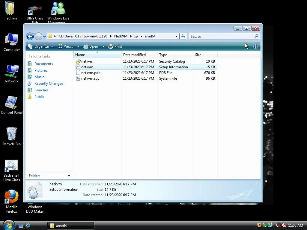Select Windows Live Messenger desktop shortcut
Image resolution: width=307 pixels, height=230 pixels.
[x=58, y=13]
